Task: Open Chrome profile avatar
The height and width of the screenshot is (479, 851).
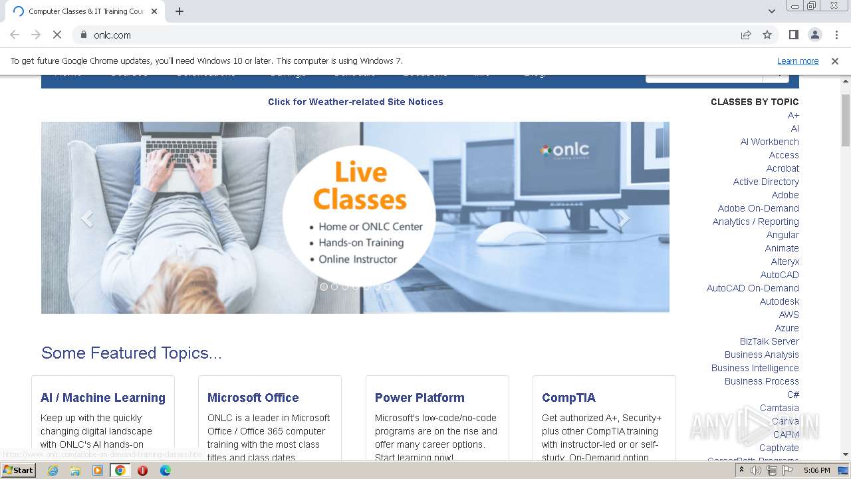Action: [814, 35]
